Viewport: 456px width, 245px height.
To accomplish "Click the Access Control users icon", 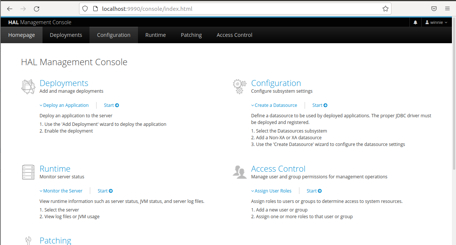I will click(x=239, y=172).
